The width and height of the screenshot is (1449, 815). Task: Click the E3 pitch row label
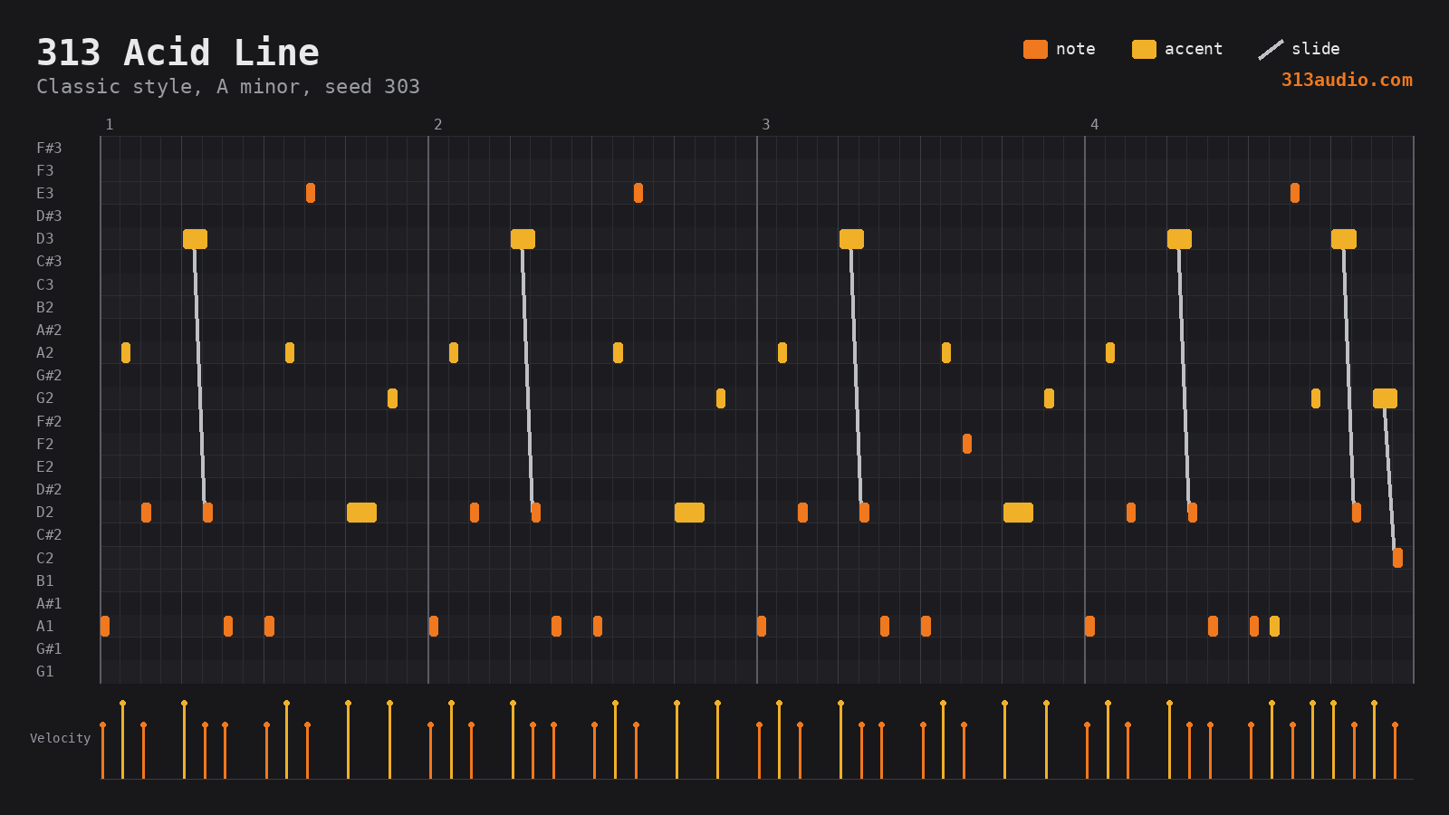45,193
